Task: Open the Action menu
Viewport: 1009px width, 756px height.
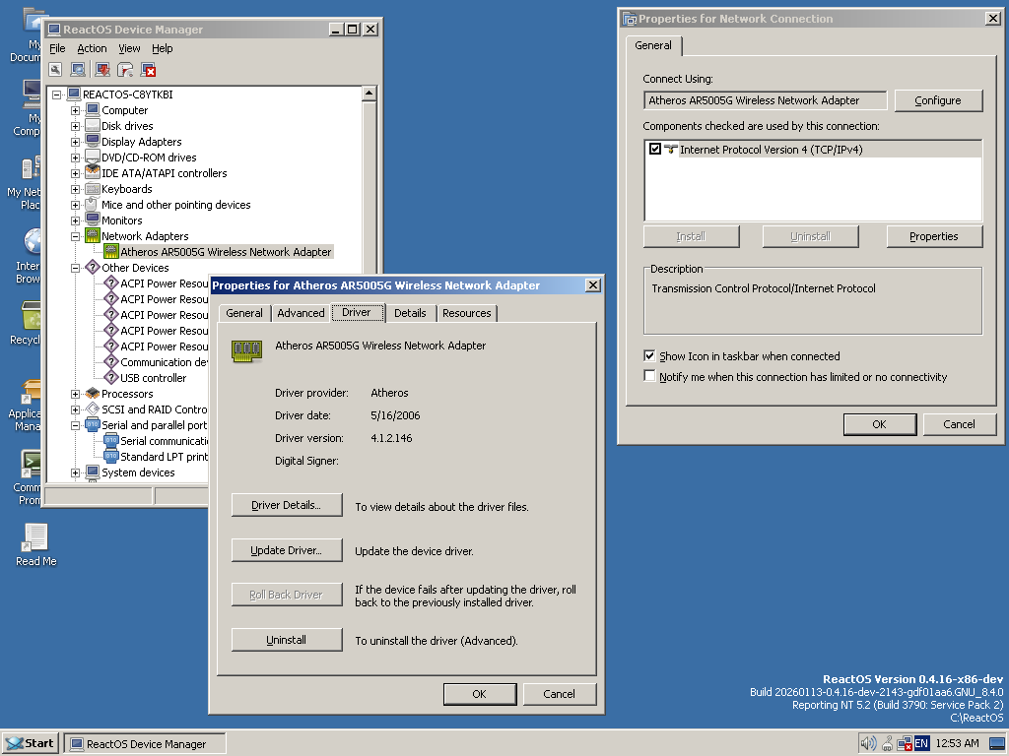Action: (92, 47)
